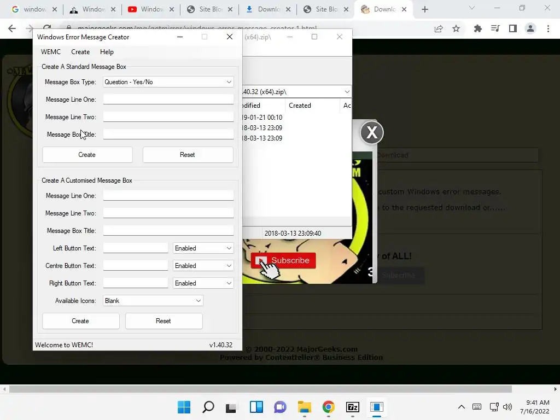Open the Create menu

tap(80, 52)
